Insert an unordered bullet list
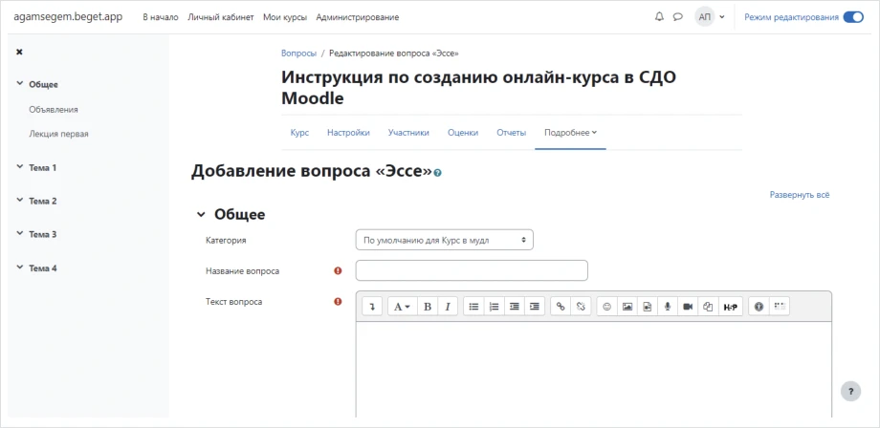The height and width of the screenshot is (428, 880). click(x=473, y=307)
